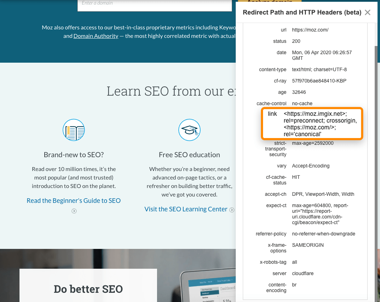The width and height of the screenshot is (380, 302).
Task: Click the Learn SEO from our experts heading
Action: (171, 91)
